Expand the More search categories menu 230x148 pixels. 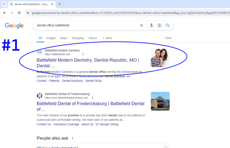point(107,38)
